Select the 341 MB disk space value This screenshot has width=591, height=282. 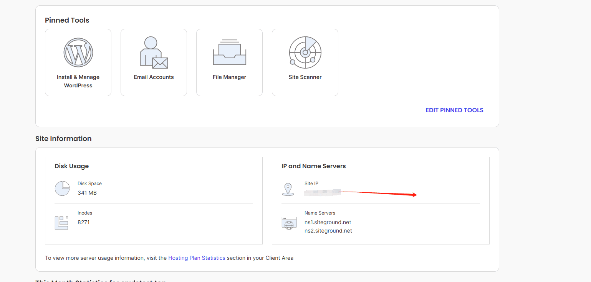[87, 193]
